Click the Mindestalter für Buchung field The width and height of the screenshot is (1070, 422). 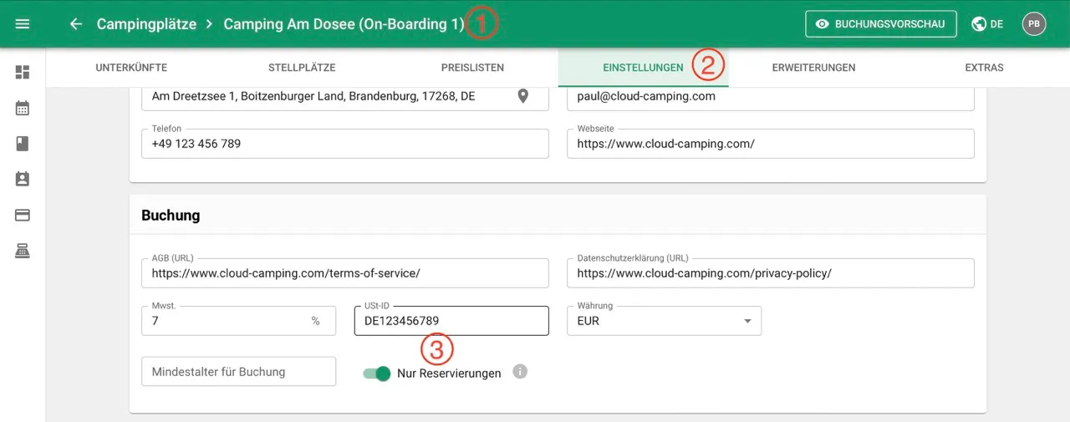(x=238, y=372)
